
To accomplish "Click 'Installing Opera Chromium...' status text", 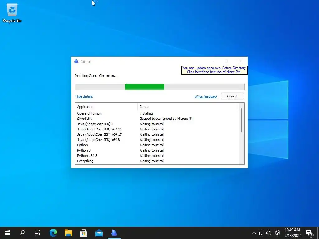I will click(96, 76).
